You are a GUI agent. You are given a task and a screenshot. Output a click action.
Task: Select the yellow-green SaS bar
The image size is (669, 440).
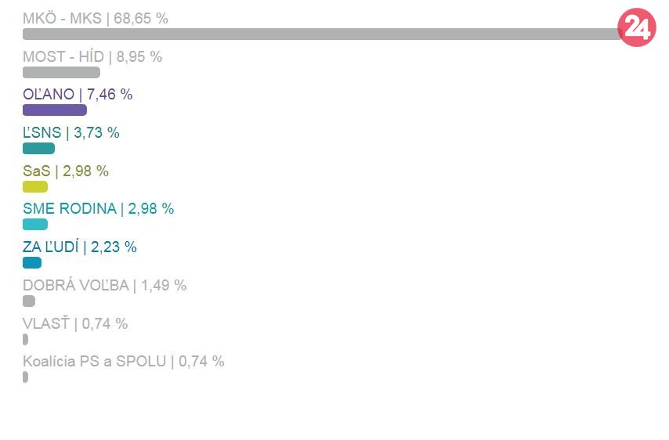[x=35, y=187]
